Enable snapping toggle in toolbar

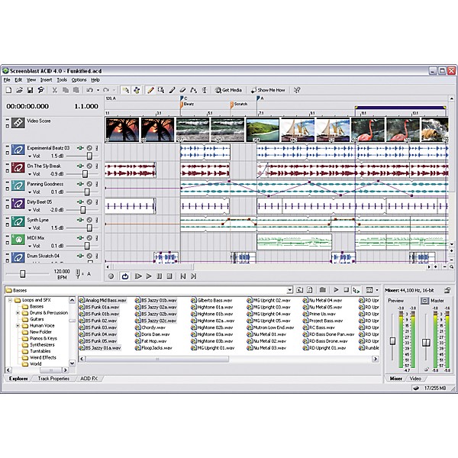coord(126,90)
